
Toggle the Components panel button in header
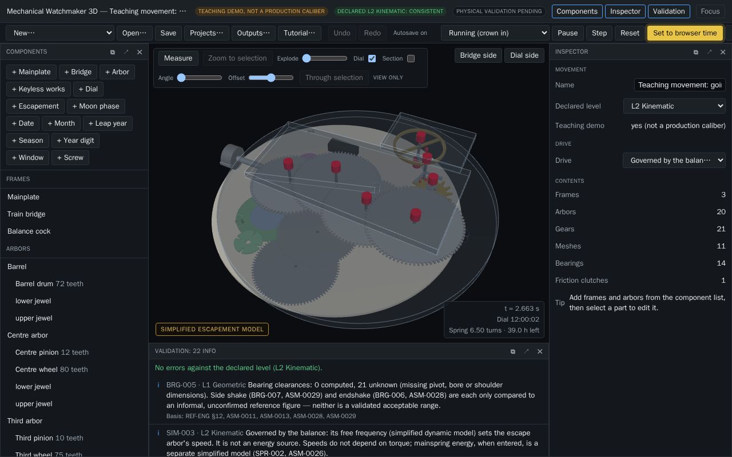pyautogui.click(x=576, y=11)
